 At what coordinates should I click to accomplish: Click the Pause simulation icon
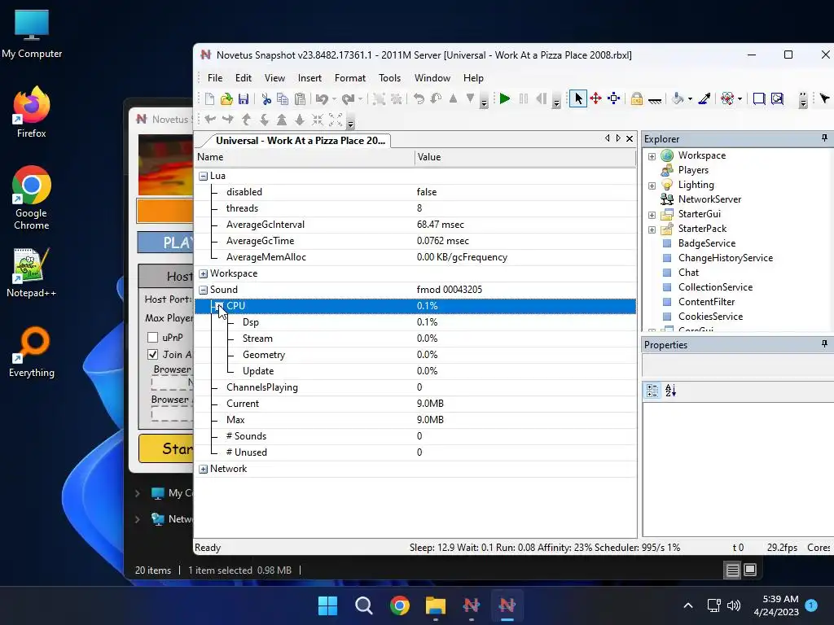pos(524,98)
